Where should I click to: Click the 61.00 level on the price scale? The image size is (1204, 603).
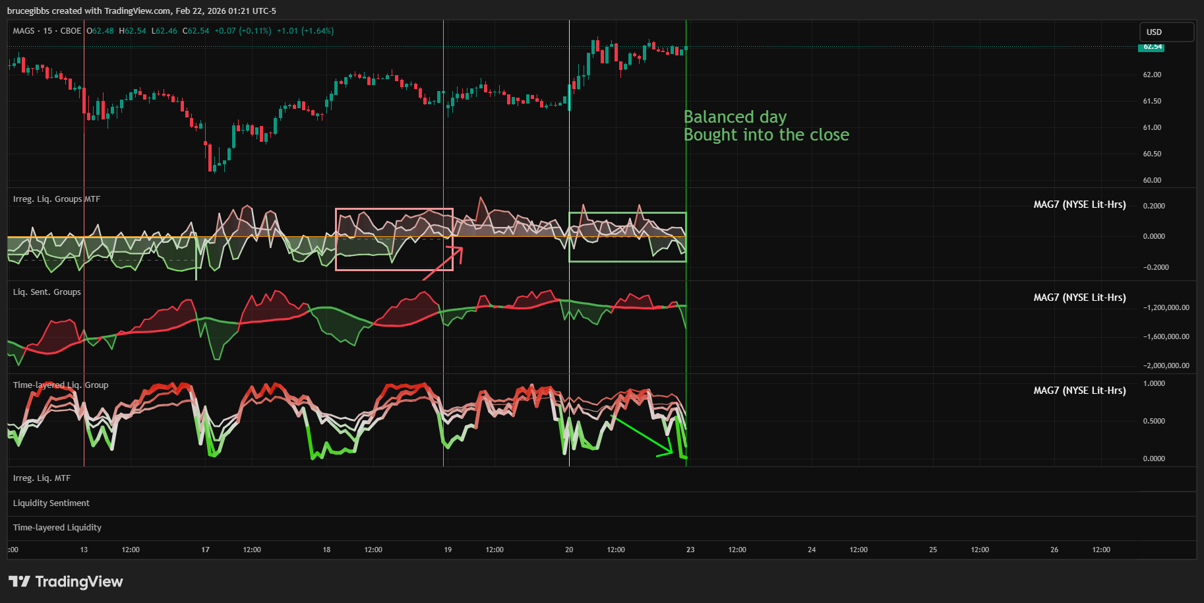pos(1152,127)
